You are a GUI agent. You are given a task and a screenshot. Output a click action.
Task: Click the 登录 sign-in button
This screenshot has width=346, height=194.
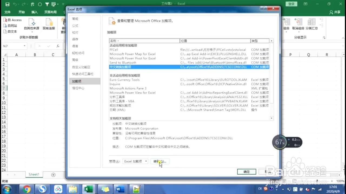pos(291,4)
